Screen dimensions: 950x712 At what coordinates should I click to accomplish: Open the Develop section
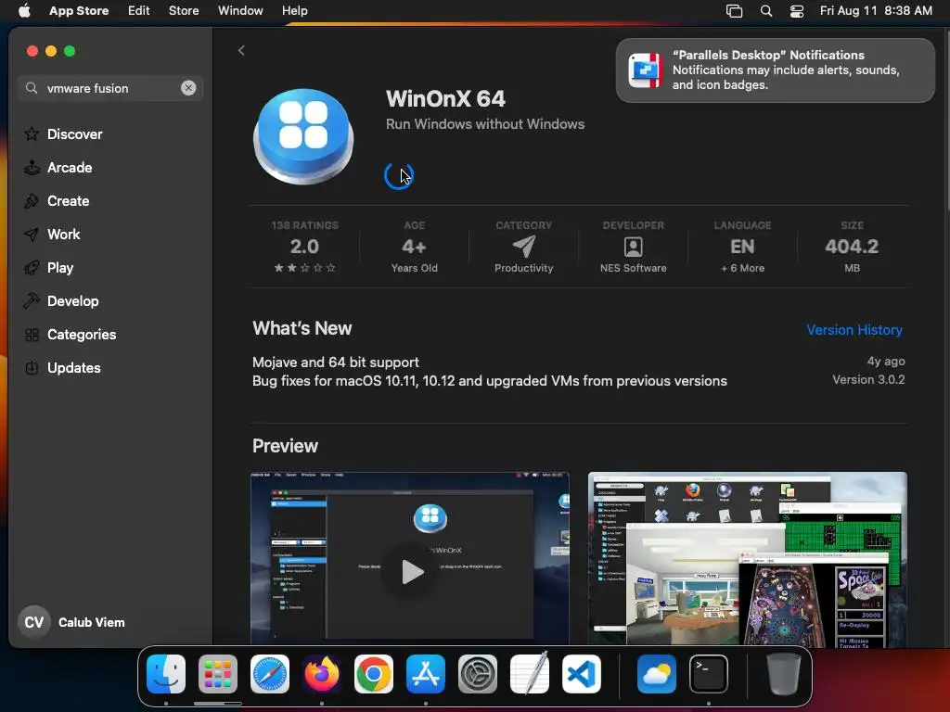tap(60, 300)
